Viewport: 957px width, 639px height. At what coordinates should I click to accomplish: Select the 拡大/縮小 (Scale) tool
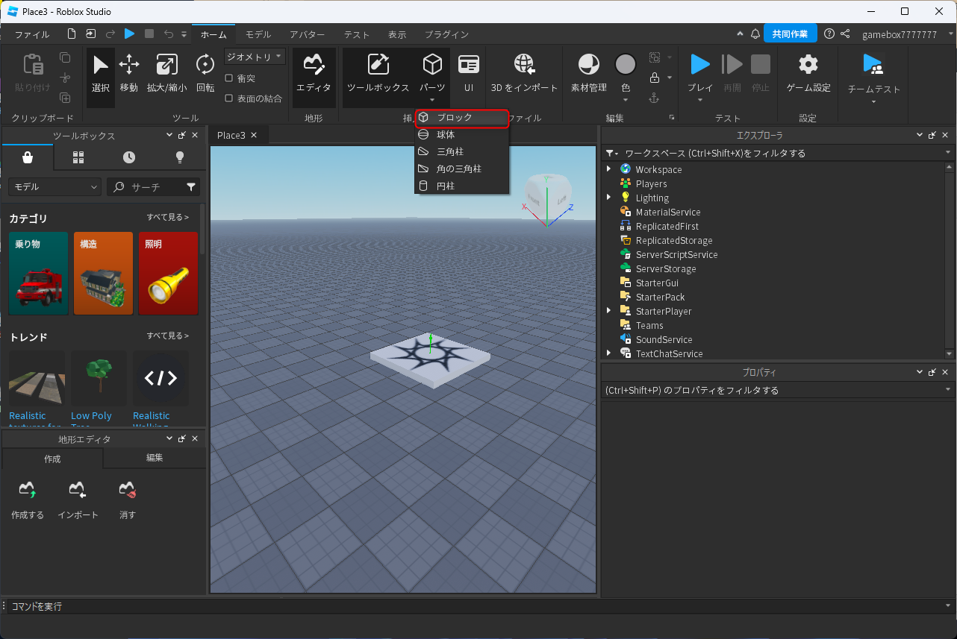[166, 66]
